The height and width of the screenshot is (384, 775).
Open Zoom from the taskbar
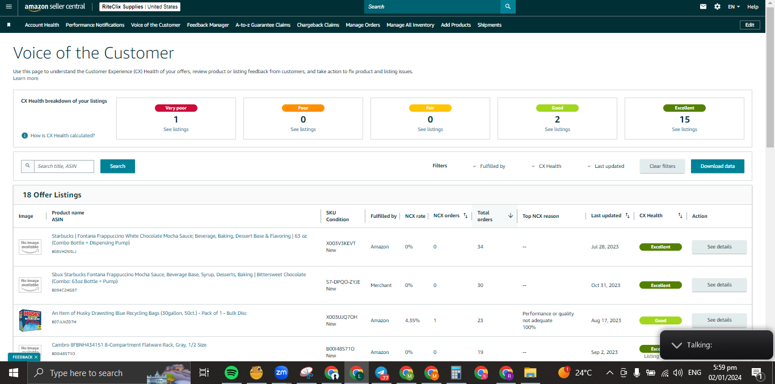[281, 373]
